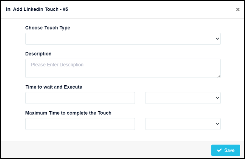
Task: Focus the Description text area
Action: click(x=123, y=68)
